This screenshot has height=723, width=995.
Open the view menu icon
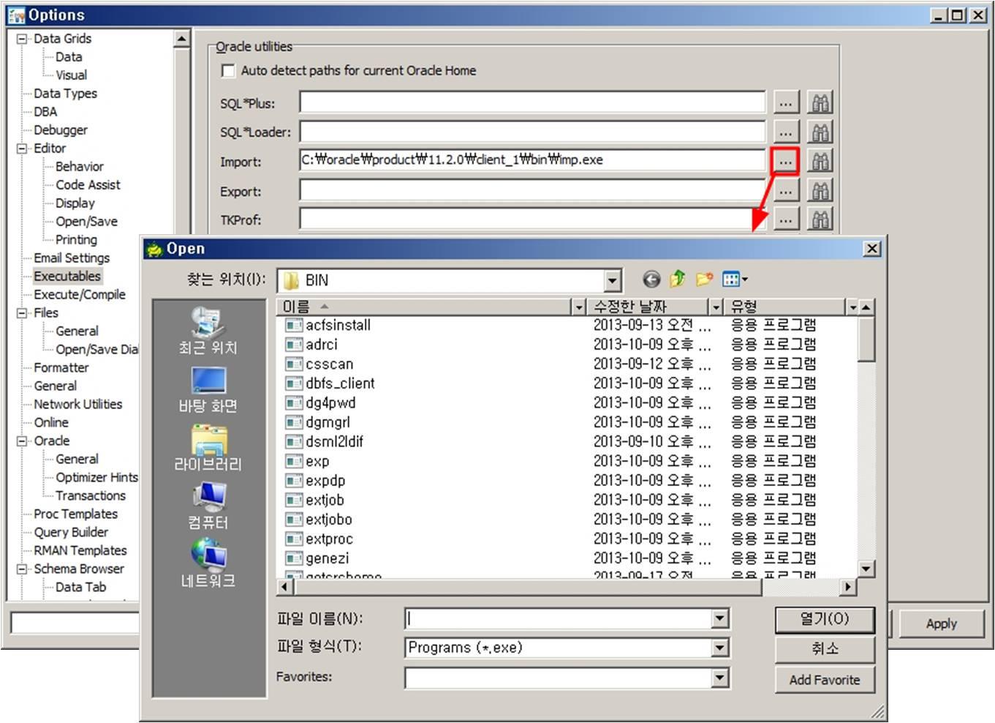pos(734,280)
